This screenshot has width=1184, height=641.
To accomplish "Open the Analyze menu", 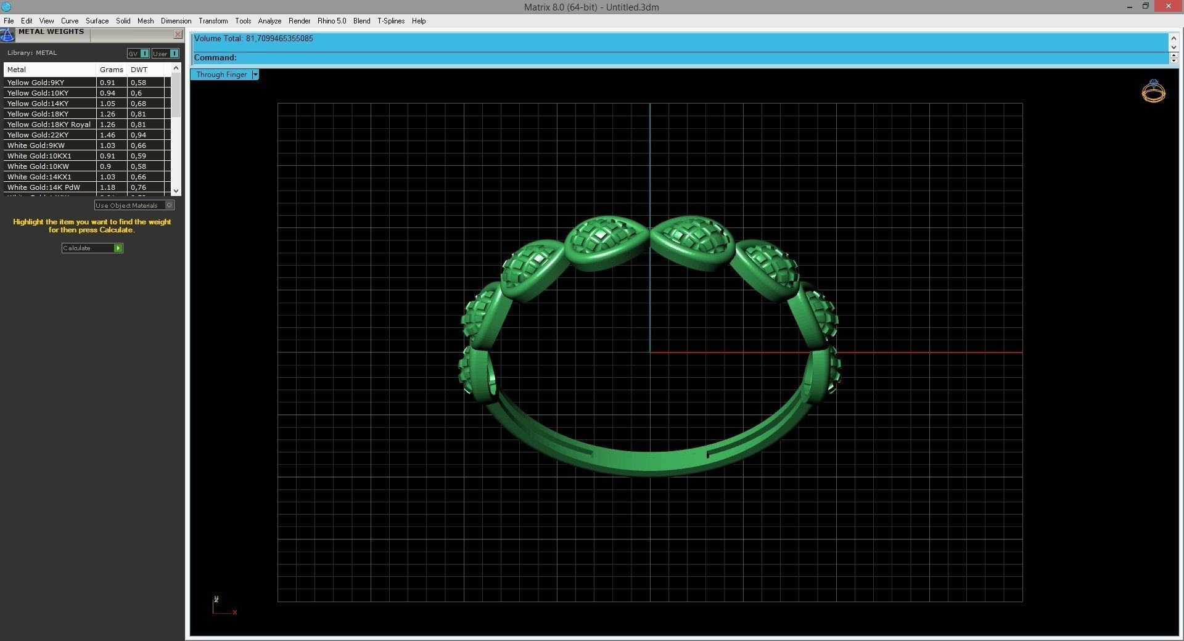I will tap(269, 21).
